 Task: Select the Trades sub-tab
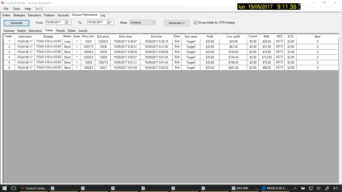click(x=49, y=30)
